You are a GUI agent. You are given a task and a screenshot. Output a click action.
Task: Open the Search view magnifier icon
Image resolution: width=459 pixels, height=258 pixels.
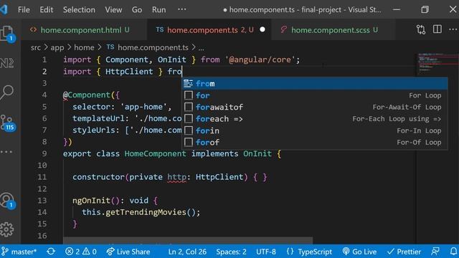click(7, 92)
